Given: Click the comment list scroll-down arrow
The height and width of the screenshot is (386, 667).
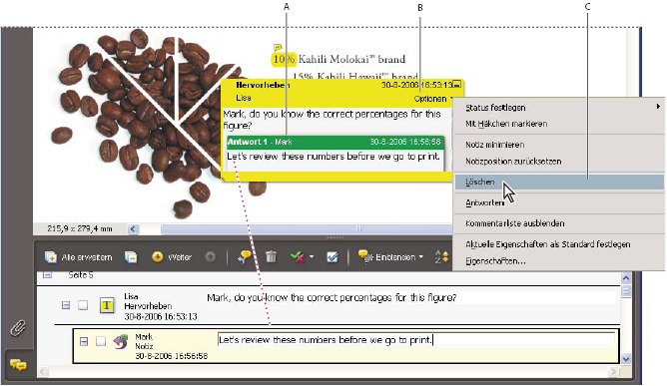Looking at the screenshot, I should (x=625, y=358).
